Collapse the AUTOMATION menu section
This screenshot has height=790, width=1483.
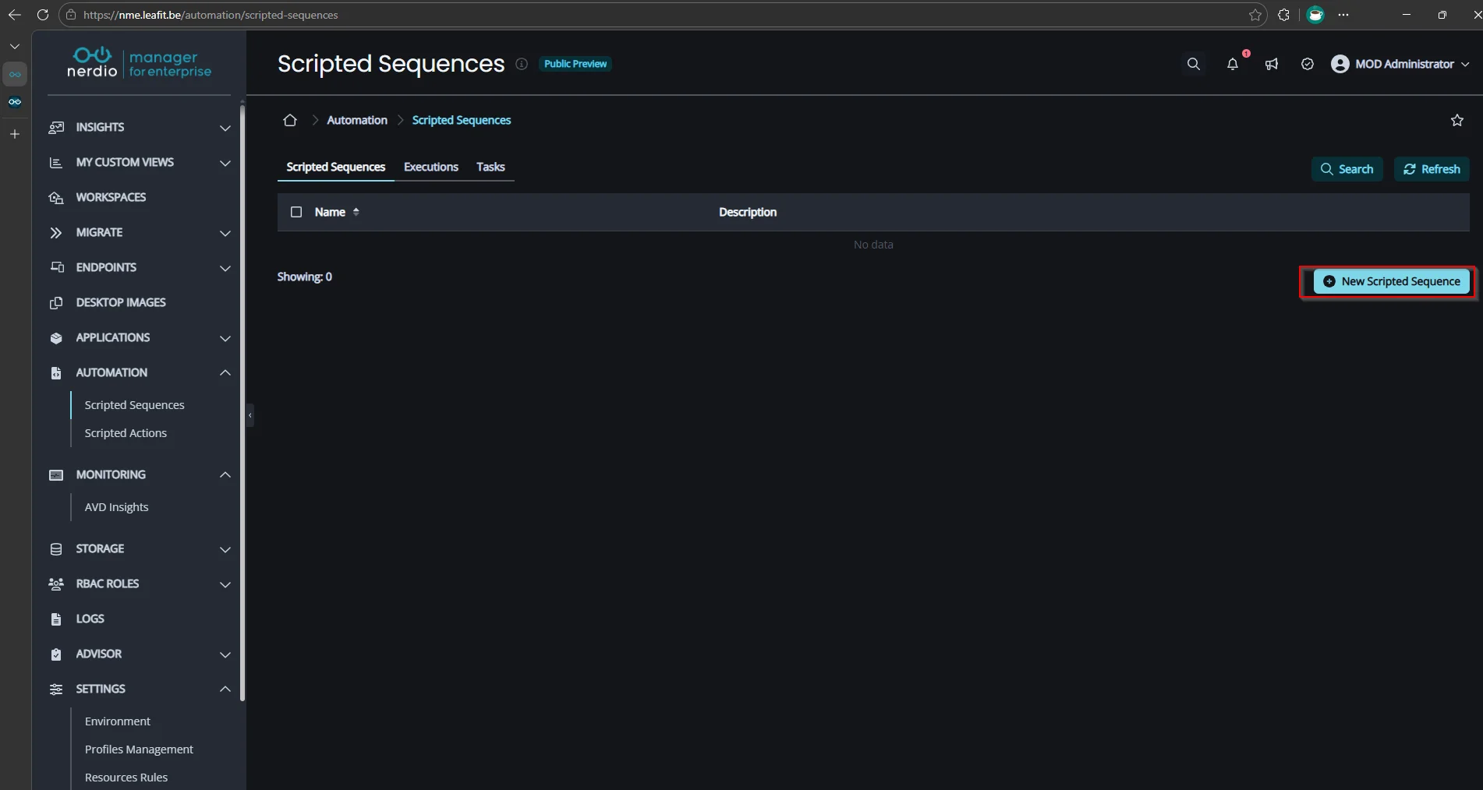tap(225, 373)
